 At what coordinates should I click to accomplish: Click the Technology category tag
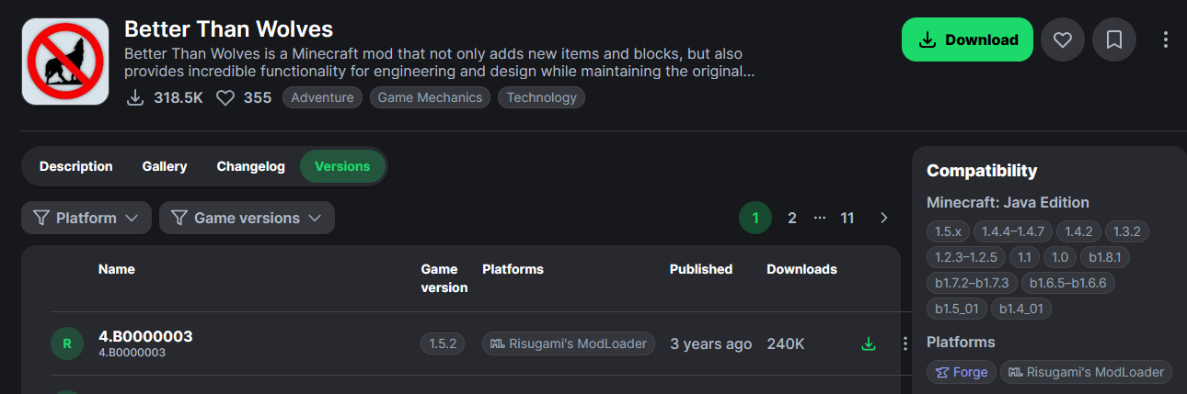(541, 97)
